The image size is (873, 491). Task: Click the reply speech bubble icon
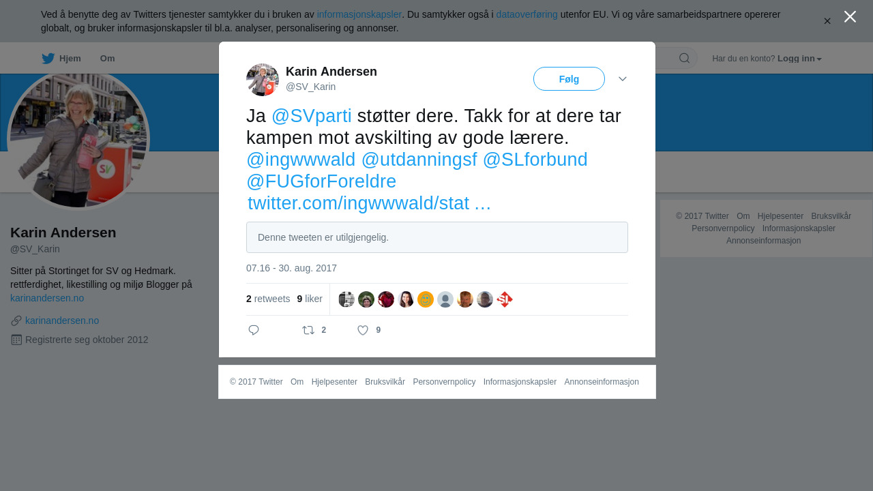coord(254,330)
